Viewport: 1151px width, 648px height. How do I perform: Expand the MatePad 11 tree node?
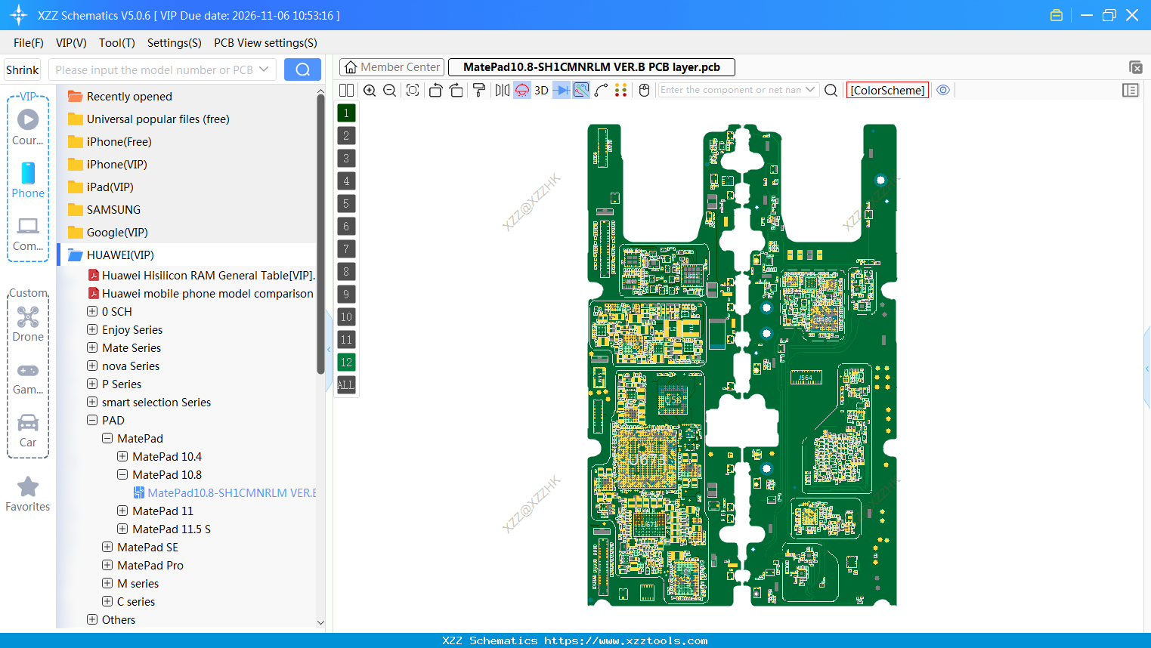coord(122,511)
